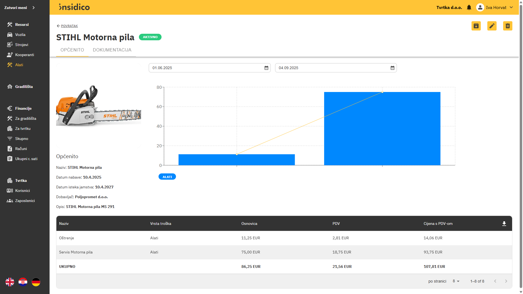
Task: Open Računi in sidebar
Action: (x=21, y=149)
